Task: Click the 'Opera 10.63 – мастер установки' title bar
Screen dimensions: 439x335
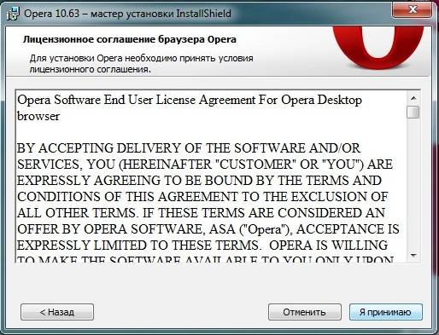Action: pyautogui.click(x=127, y=14)
